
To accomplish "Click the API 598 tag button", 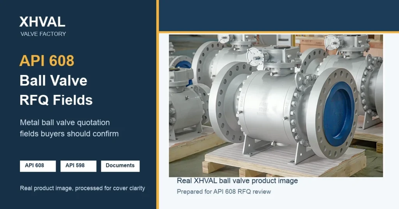I will coord(78,166).
